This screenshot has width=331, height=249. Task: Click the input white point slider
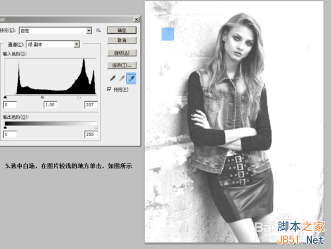pos(79,97)
